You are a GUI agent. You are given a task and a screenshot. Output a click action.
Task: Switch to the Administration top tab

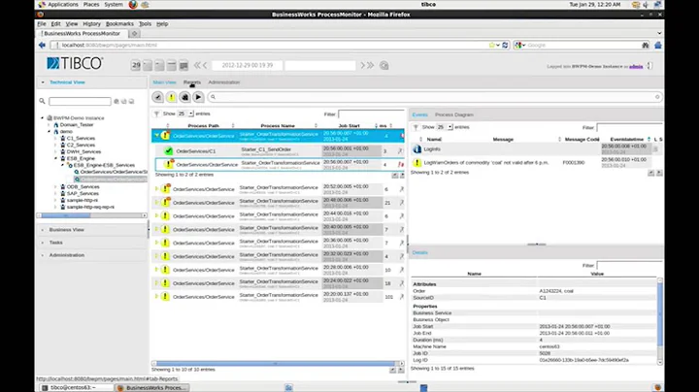coord(224,82)
